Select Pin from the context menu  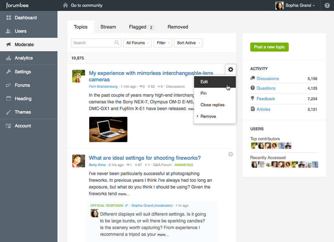[204, 93]
